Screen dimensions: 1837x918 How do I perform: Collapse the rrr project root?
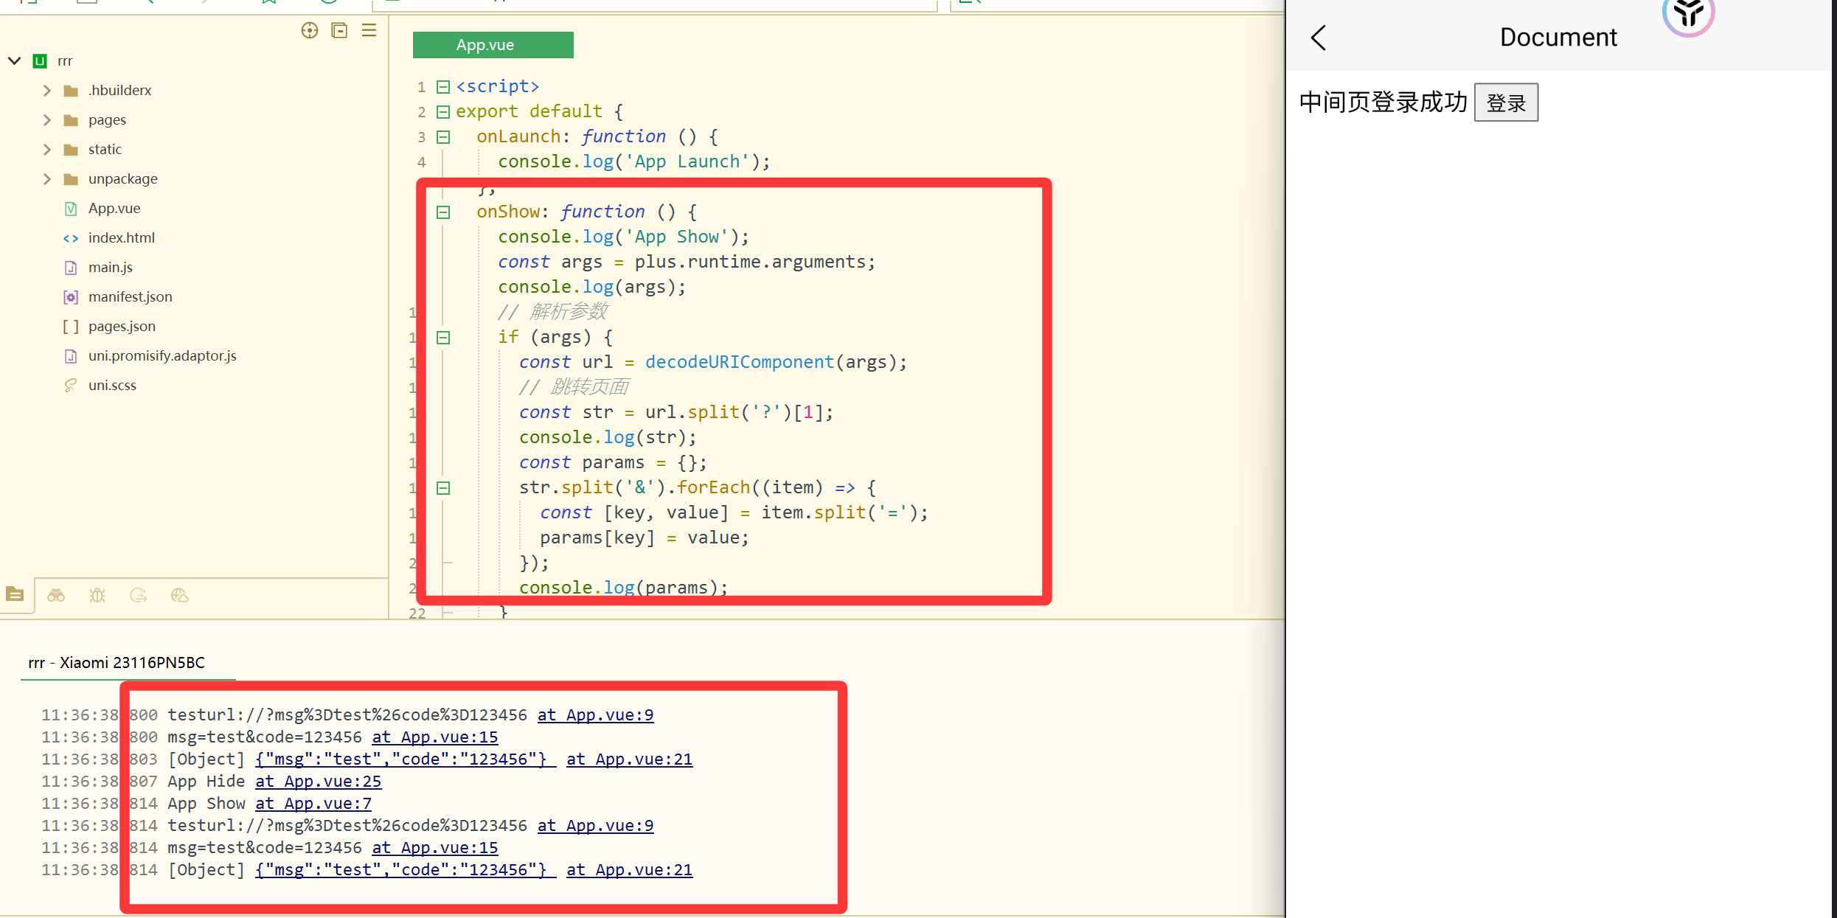[14, 60]
